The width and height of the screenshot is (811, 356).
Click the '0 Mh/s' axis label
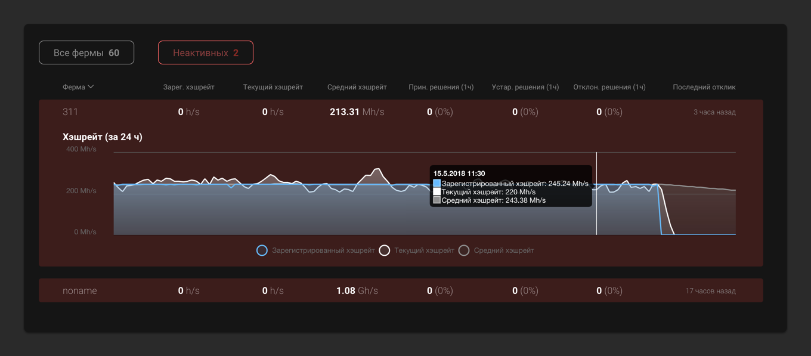pos(85,232)
